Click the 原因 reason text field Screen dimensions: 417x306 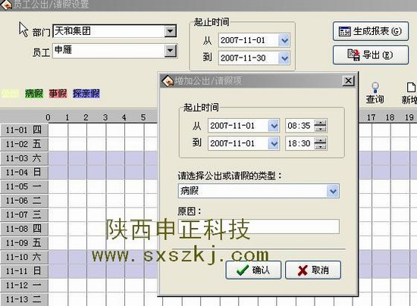[x=259, y=226]
